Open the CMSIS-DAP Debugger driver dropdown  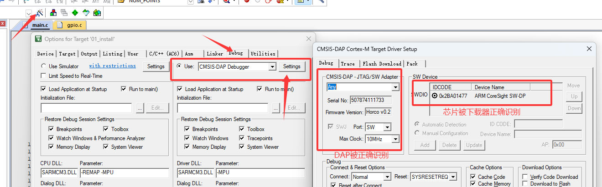pos(272,67)
